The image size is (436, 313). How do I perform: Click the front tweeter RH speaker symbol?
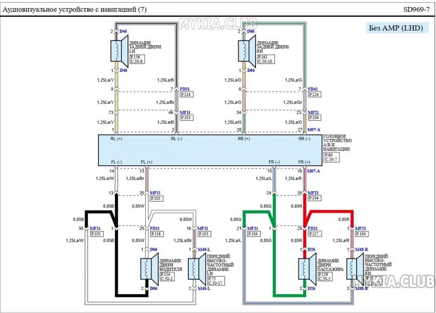click(x=355, y=268)
